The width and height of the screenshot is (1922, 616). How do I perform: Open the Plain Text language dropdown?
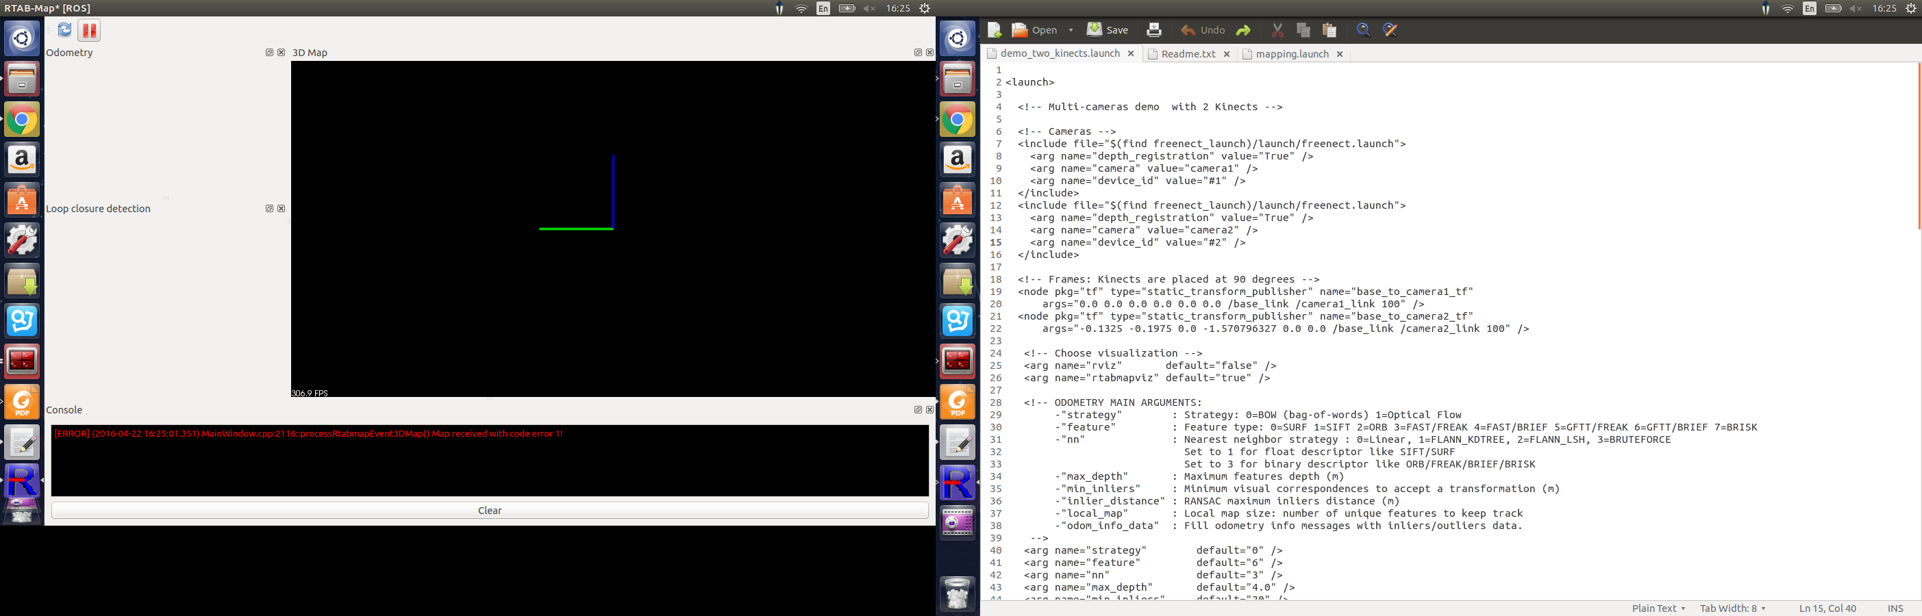(x=1658, y=608)
